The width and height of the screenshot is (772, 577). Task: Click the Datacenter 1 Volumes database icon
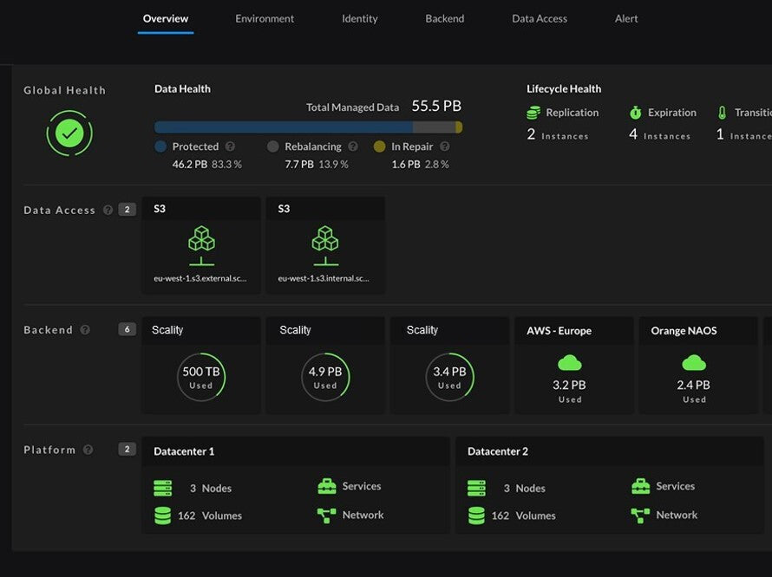162,515
